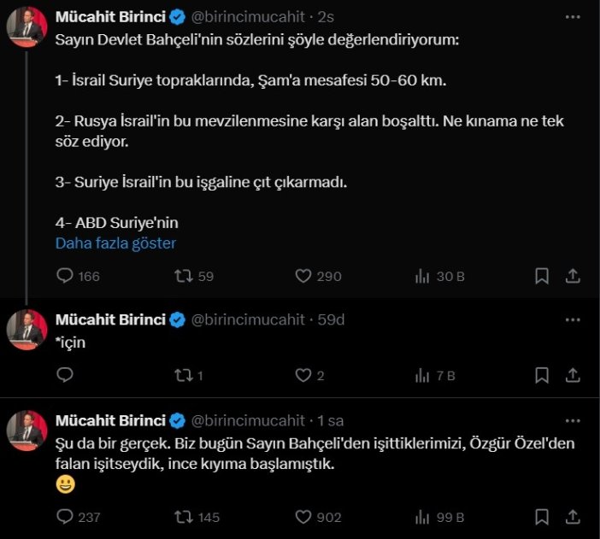
Task: Reply to the Devlet Bahçeli thread tweet
Action: tap(65, 276)
